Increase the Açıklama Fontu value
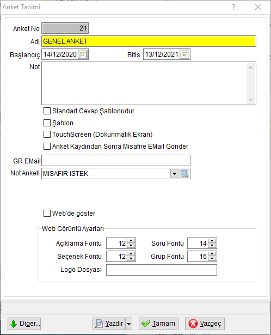This screenshot has width=271, height=335. click(x=131, y=241)
